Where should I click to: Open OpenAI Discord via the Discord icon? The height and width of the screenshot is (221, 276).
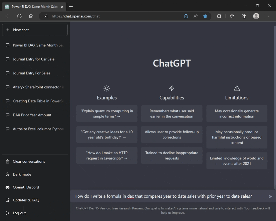[x=7, y=187]
